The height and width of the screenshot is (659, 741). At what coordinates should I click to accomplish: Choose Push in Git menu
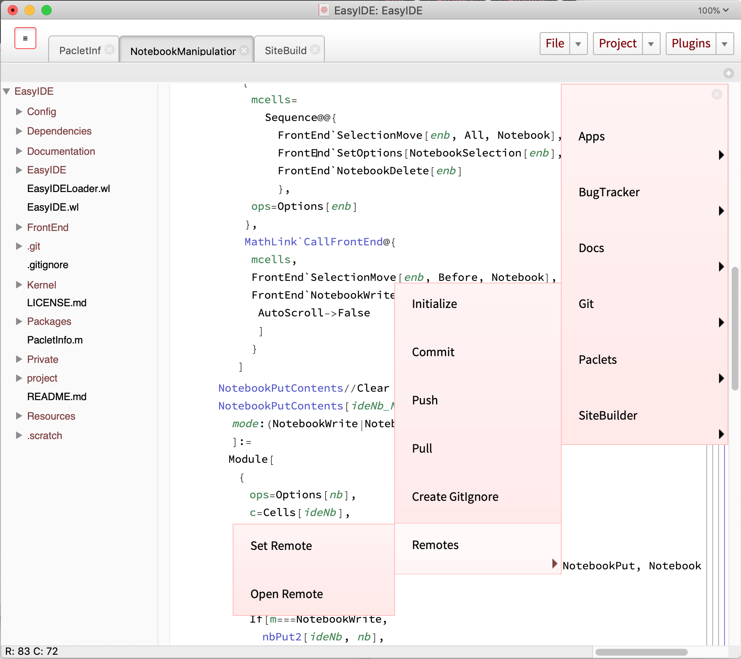(x=478, y=401)
